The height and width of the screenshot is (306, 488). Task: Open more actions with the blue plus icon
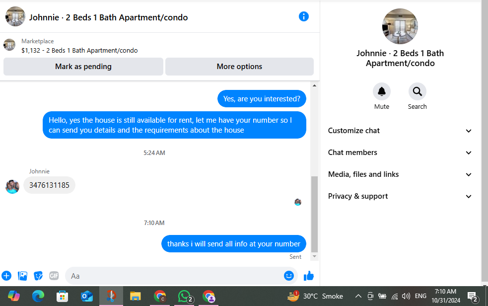(x=6, y=276)
